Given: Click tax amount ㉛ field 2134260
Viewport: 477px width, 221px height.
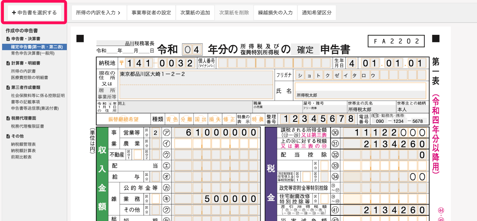Looking at the screenshot, I should (x=385, y=144).
